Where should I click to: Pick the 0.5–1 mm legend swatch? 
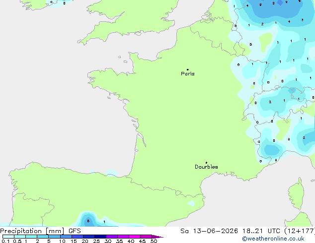20,237
